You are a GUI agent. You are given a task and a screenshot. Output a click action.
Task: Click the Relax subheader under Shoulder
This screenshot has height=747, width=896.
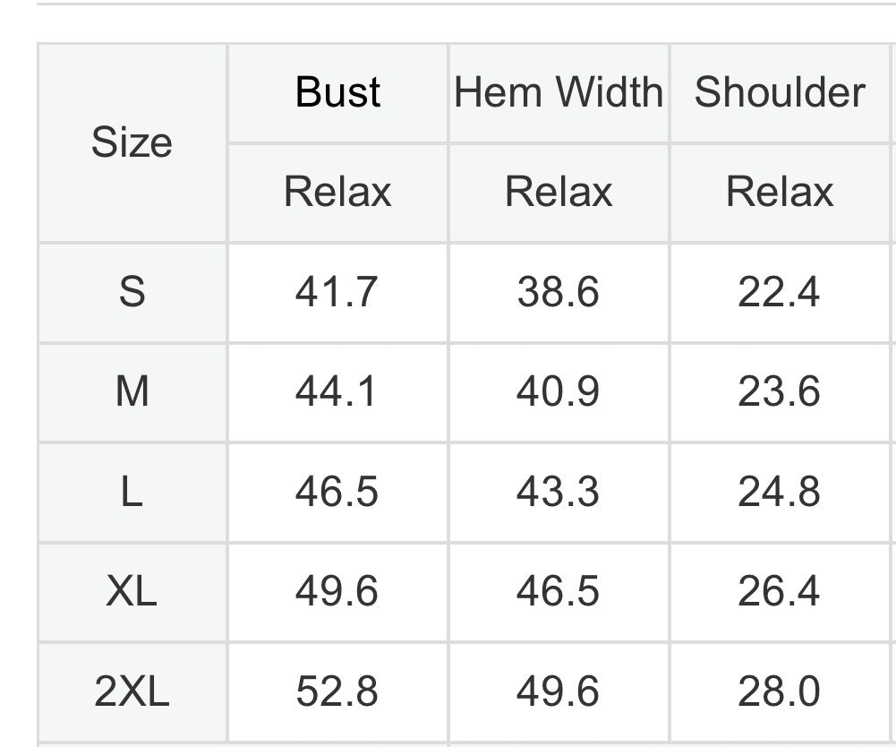click(780, 192)
